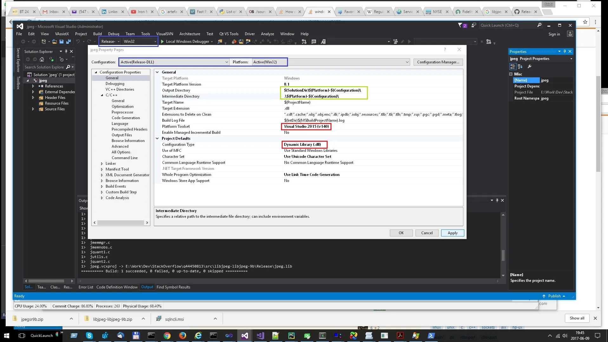Open the Configuration Manager
Screen dimensions: 608x342
pyautogui.click(x=438, y=62)
